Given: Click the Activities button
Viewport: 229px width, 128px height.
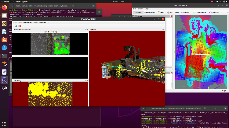Looking at the screenshot, I should (x=5, y=1).
